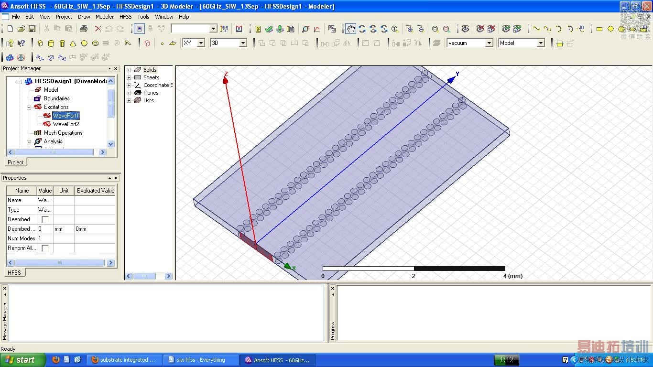This screenshot has width=653, height=367.
Task: Collapse the Excitations node
Action: (29, 108)
